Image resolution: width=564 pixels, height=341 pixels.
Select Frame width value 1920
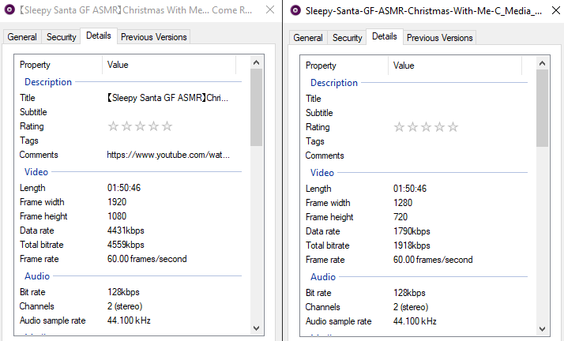117,202
